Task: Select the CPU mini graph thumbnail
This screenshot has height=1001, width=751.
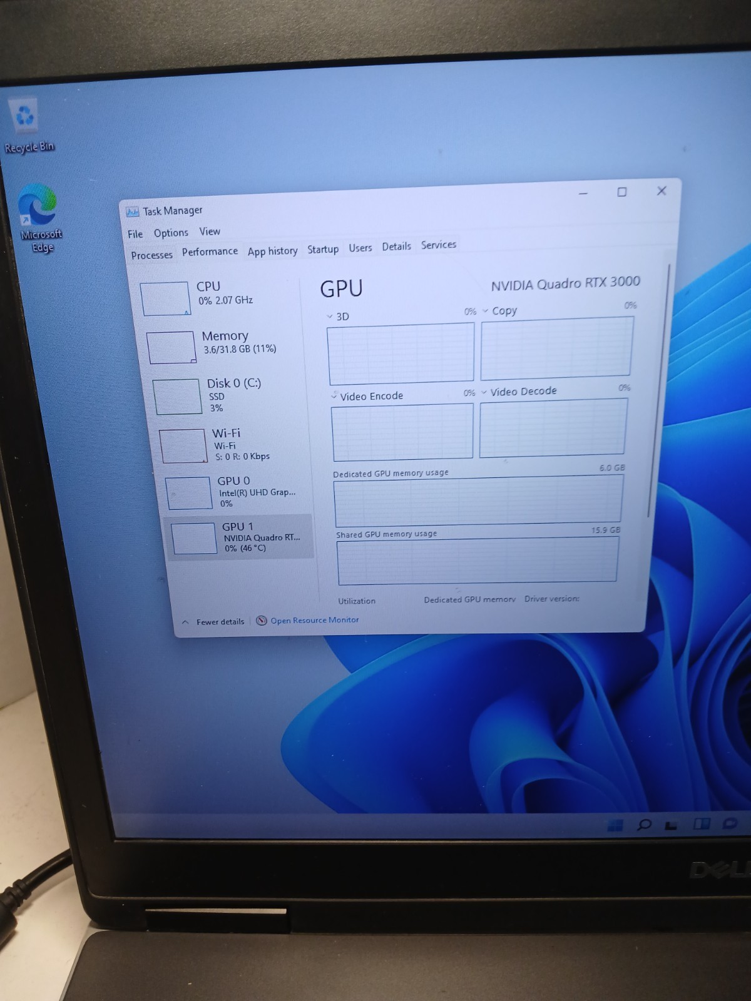Action: click(165, 298)
